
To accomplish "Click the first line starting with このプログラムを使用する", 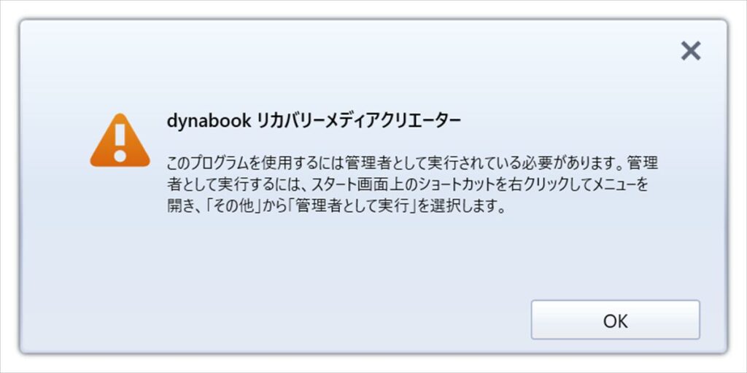I will pos(413,163).
